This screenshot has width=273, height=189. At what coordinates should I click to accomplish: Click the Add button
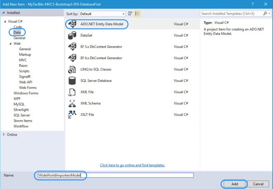(235, 184)
